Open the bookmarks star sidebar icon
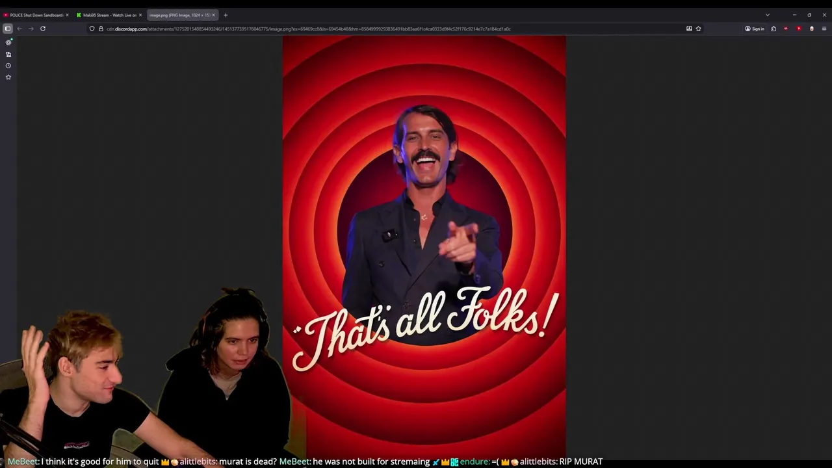The height and width of the screenshot is (468, 832). pos(8,77)
